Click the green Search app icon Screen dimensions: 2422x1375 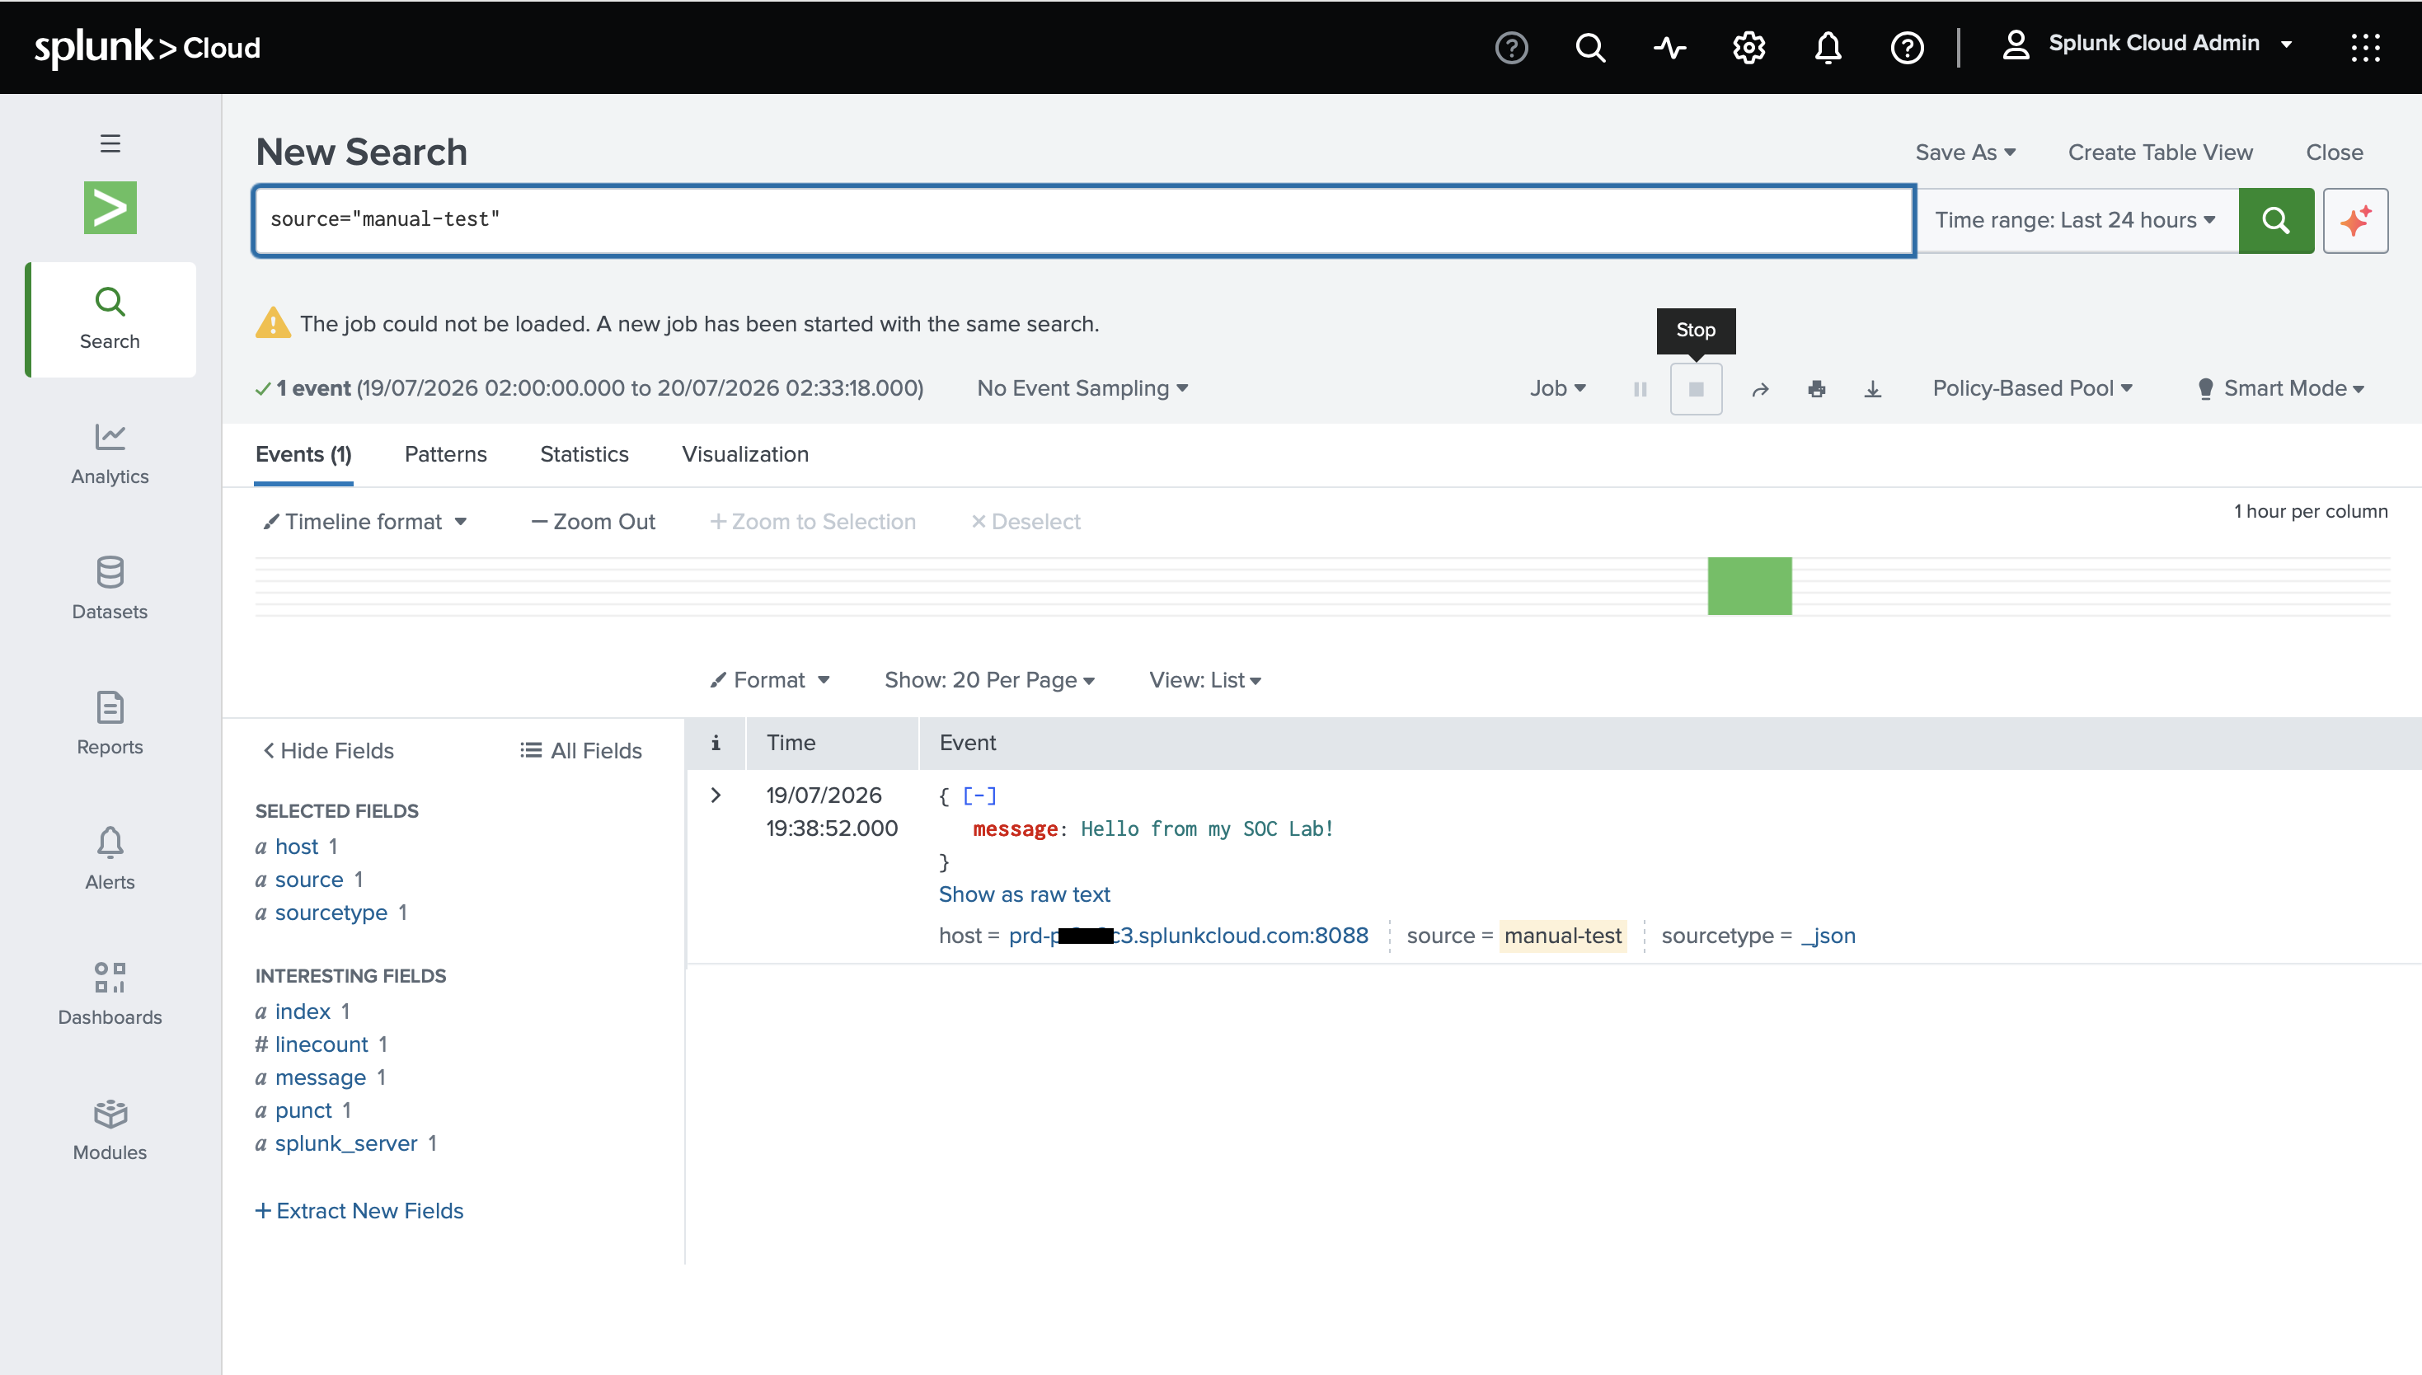[110, 208]
